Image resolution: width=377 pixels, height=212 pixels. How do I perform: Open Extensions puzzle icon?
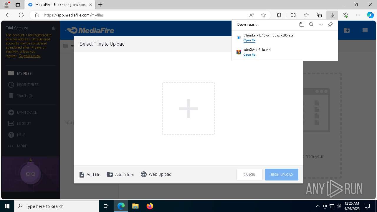(x=279, y=15)
